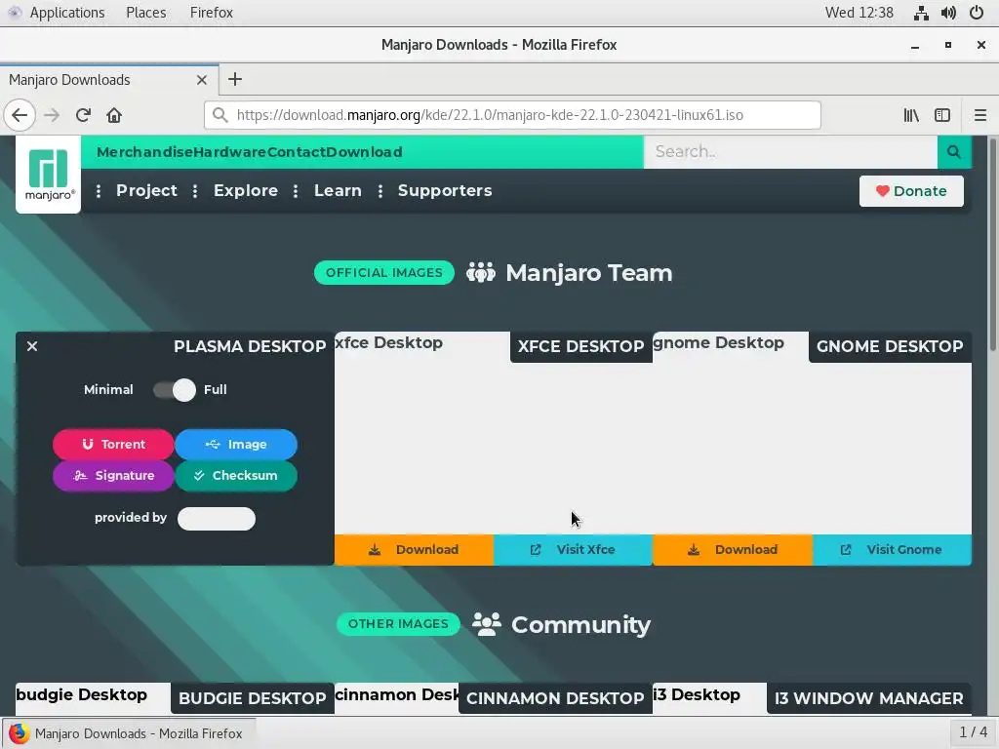Click the BUDGIE DESKTOP label
This screenshot has height=749, width=999.
[x=253, y=698]
